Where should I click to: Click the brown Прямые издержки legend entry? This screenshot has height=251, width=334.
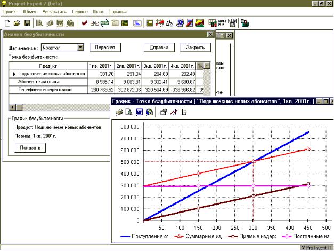252,236
